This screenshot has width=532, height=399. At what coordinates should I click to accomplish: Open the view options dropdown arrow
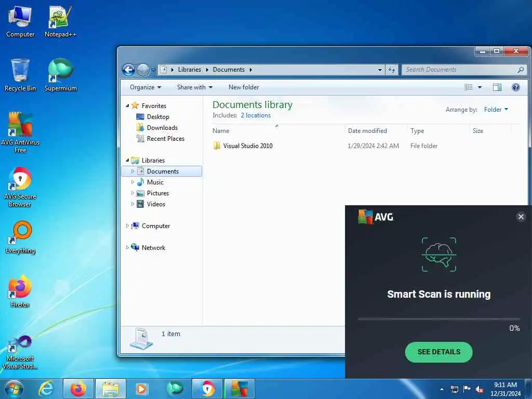click(480, 87)
